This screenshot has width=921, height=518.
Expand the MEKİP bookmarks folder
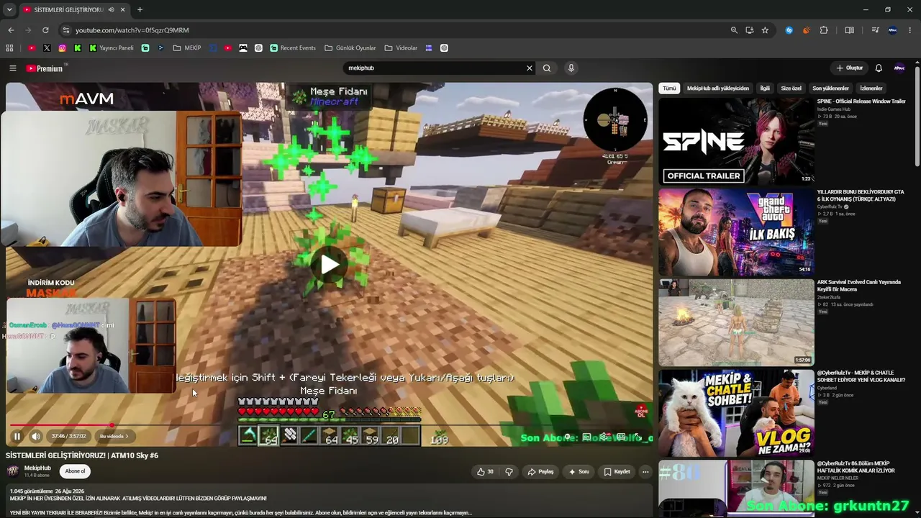[187, 48]
